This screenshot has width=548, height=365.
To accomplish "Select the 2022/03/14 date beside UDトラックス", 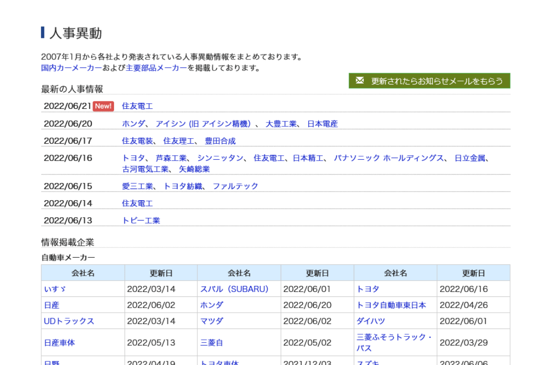I will (151, 321).
